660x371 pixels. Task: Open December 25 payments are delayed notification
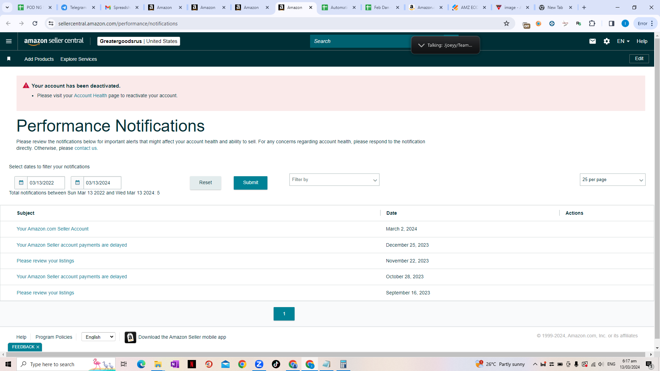click(x=72, y=245)
